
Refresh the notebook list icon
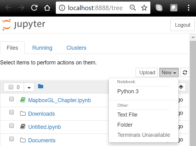coord(185,72)
